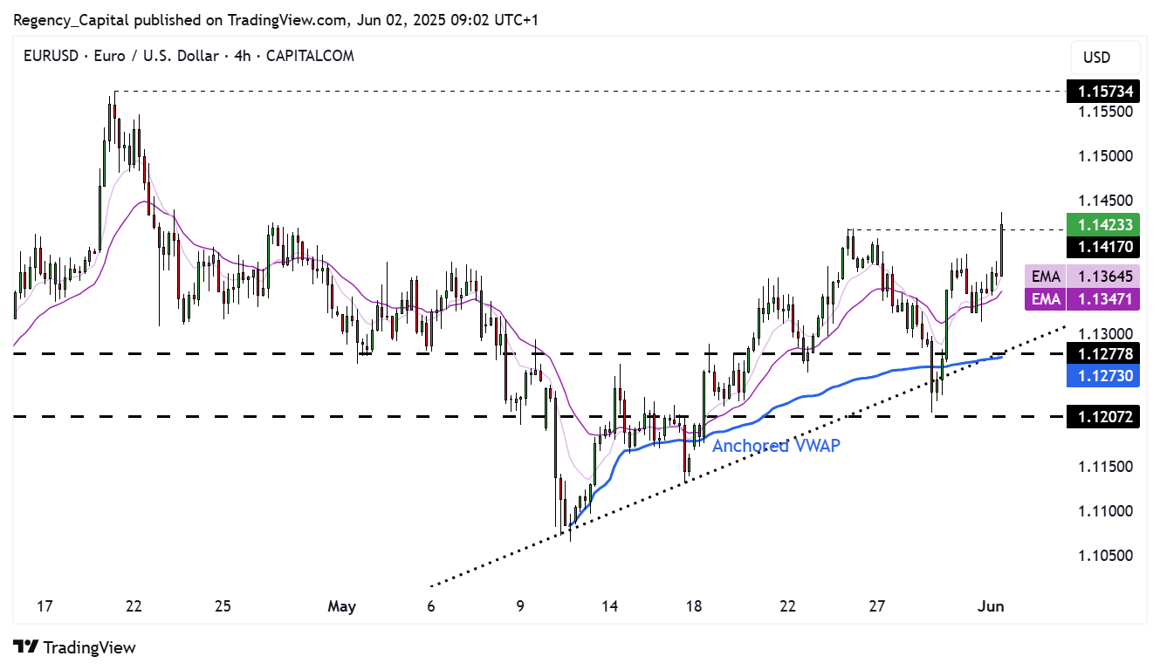
Task: Click the 1.13000 price axis tick
Action: tap(1105, 333)
